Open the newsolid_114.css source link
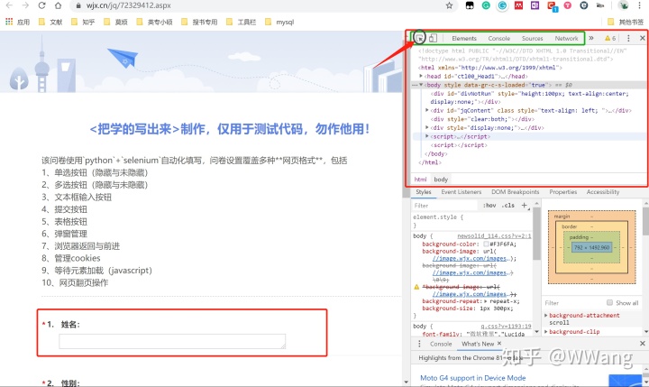Image resolution: width=649 pixels, height=387 pixels. click(494, 235)
